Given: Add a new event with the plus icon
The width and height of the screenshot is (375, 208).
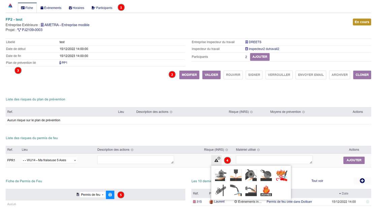Looking at the screenshot, I should point(362,181).
